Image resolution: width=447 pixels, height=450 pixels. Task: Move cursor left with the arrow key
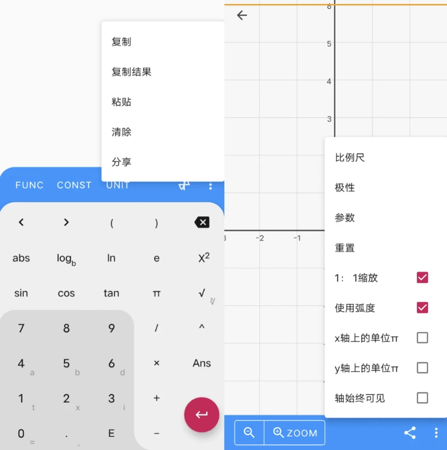[x=21, y=222]
